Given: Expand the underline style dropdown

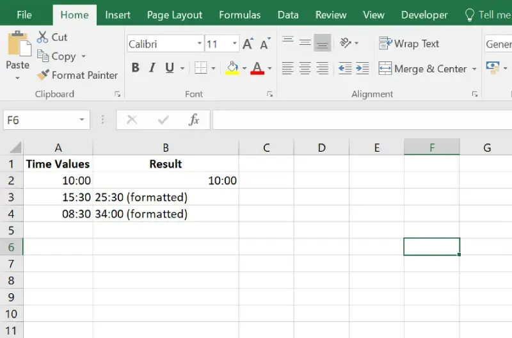Looking at the screenshot, I should pos(182,68).
